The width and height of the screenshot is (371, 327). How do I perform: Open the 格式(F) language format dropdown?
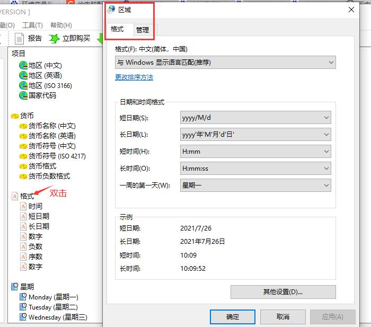[225, 63]
